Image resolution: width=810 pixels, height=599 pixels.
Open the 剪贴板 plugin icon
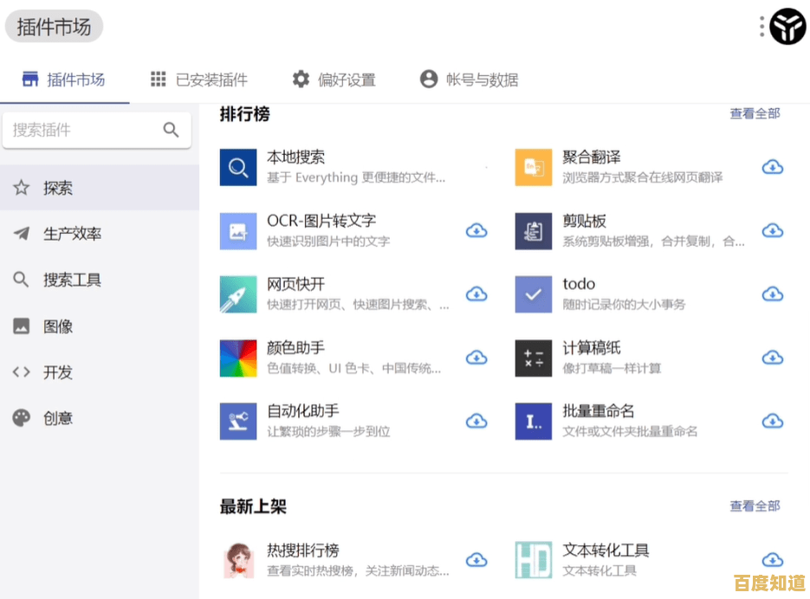coord(534,231)
